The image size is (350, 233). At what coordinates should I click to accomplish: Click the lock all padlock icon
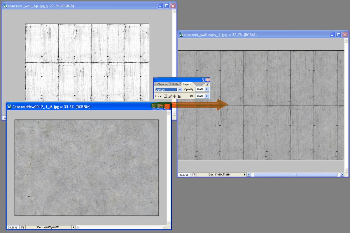click(179, 96)
